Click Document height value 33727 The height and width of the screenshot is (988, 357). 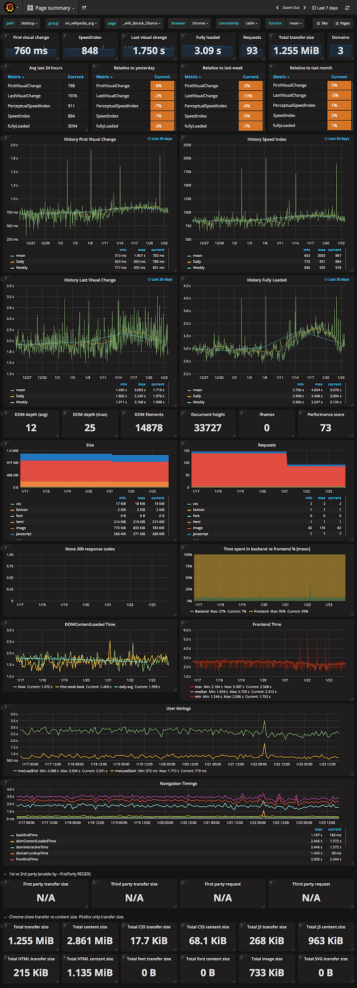[208, 427]
